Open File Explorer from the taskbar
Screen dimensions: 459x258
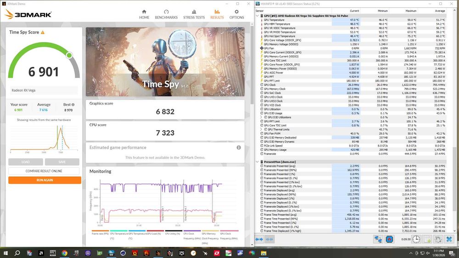tap(263, 253)
